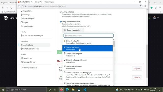This screenshot has width=163, height=92.
Task: Click the Firefox tracking protection shield icon
Action: coord(19,6)
